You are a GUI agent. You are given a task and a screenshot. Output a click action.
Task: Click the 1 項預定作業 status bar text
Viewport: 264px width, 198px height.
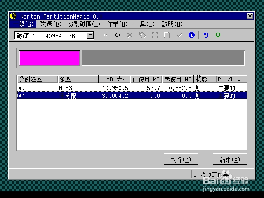211,174
